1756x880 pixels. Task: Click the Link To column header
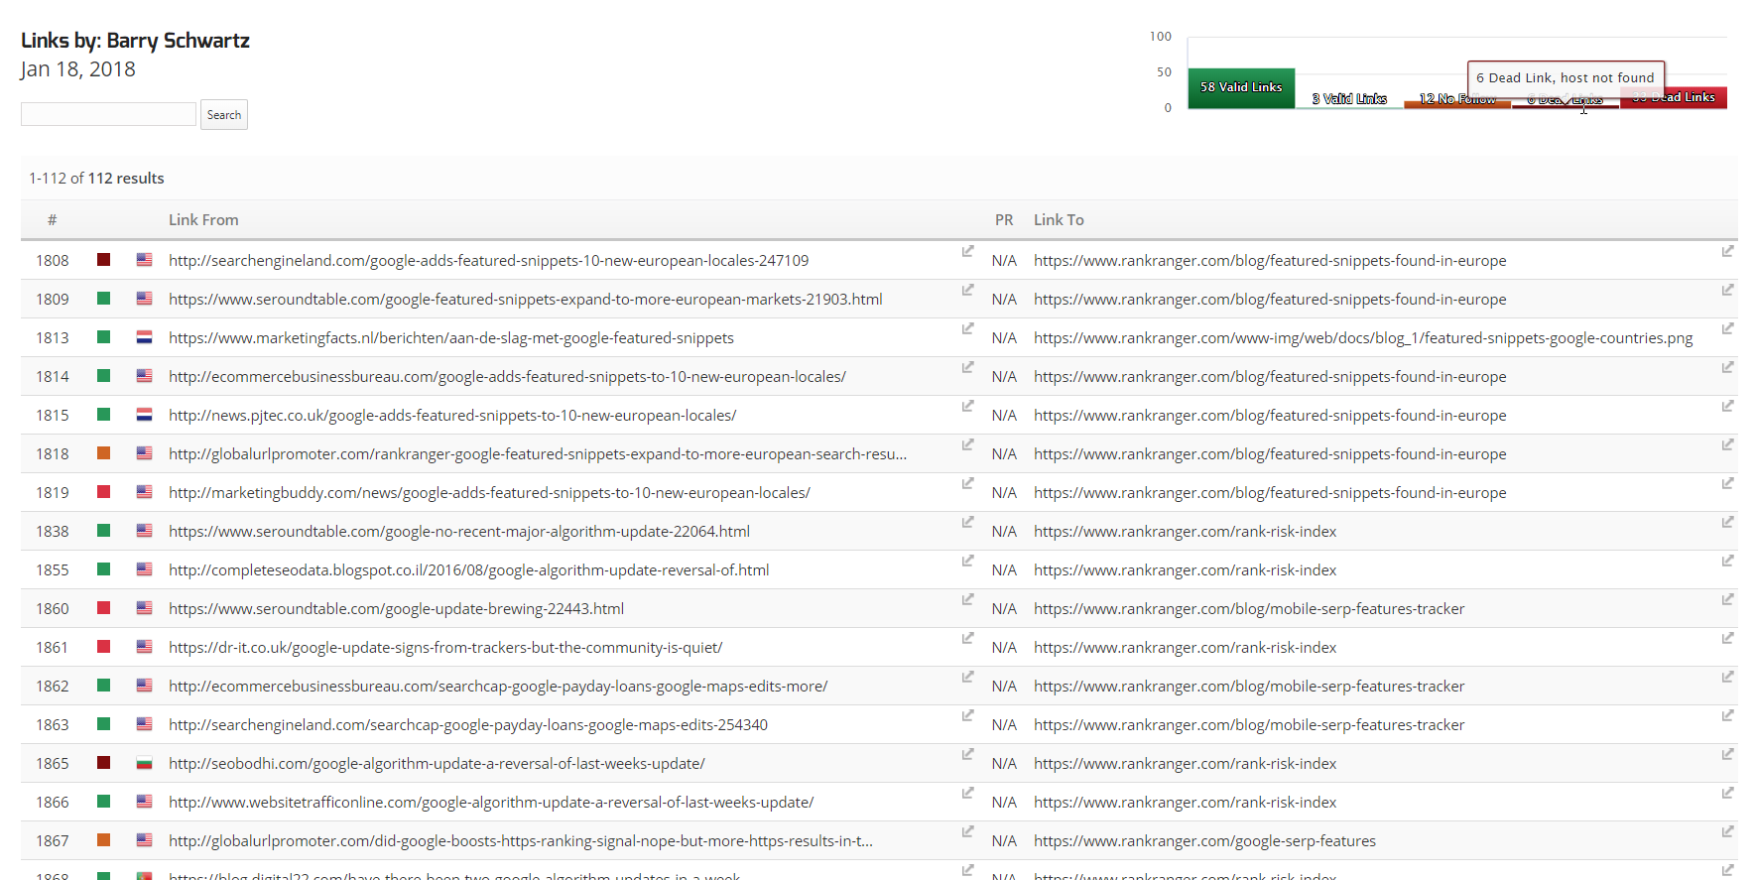point(1059,220)
